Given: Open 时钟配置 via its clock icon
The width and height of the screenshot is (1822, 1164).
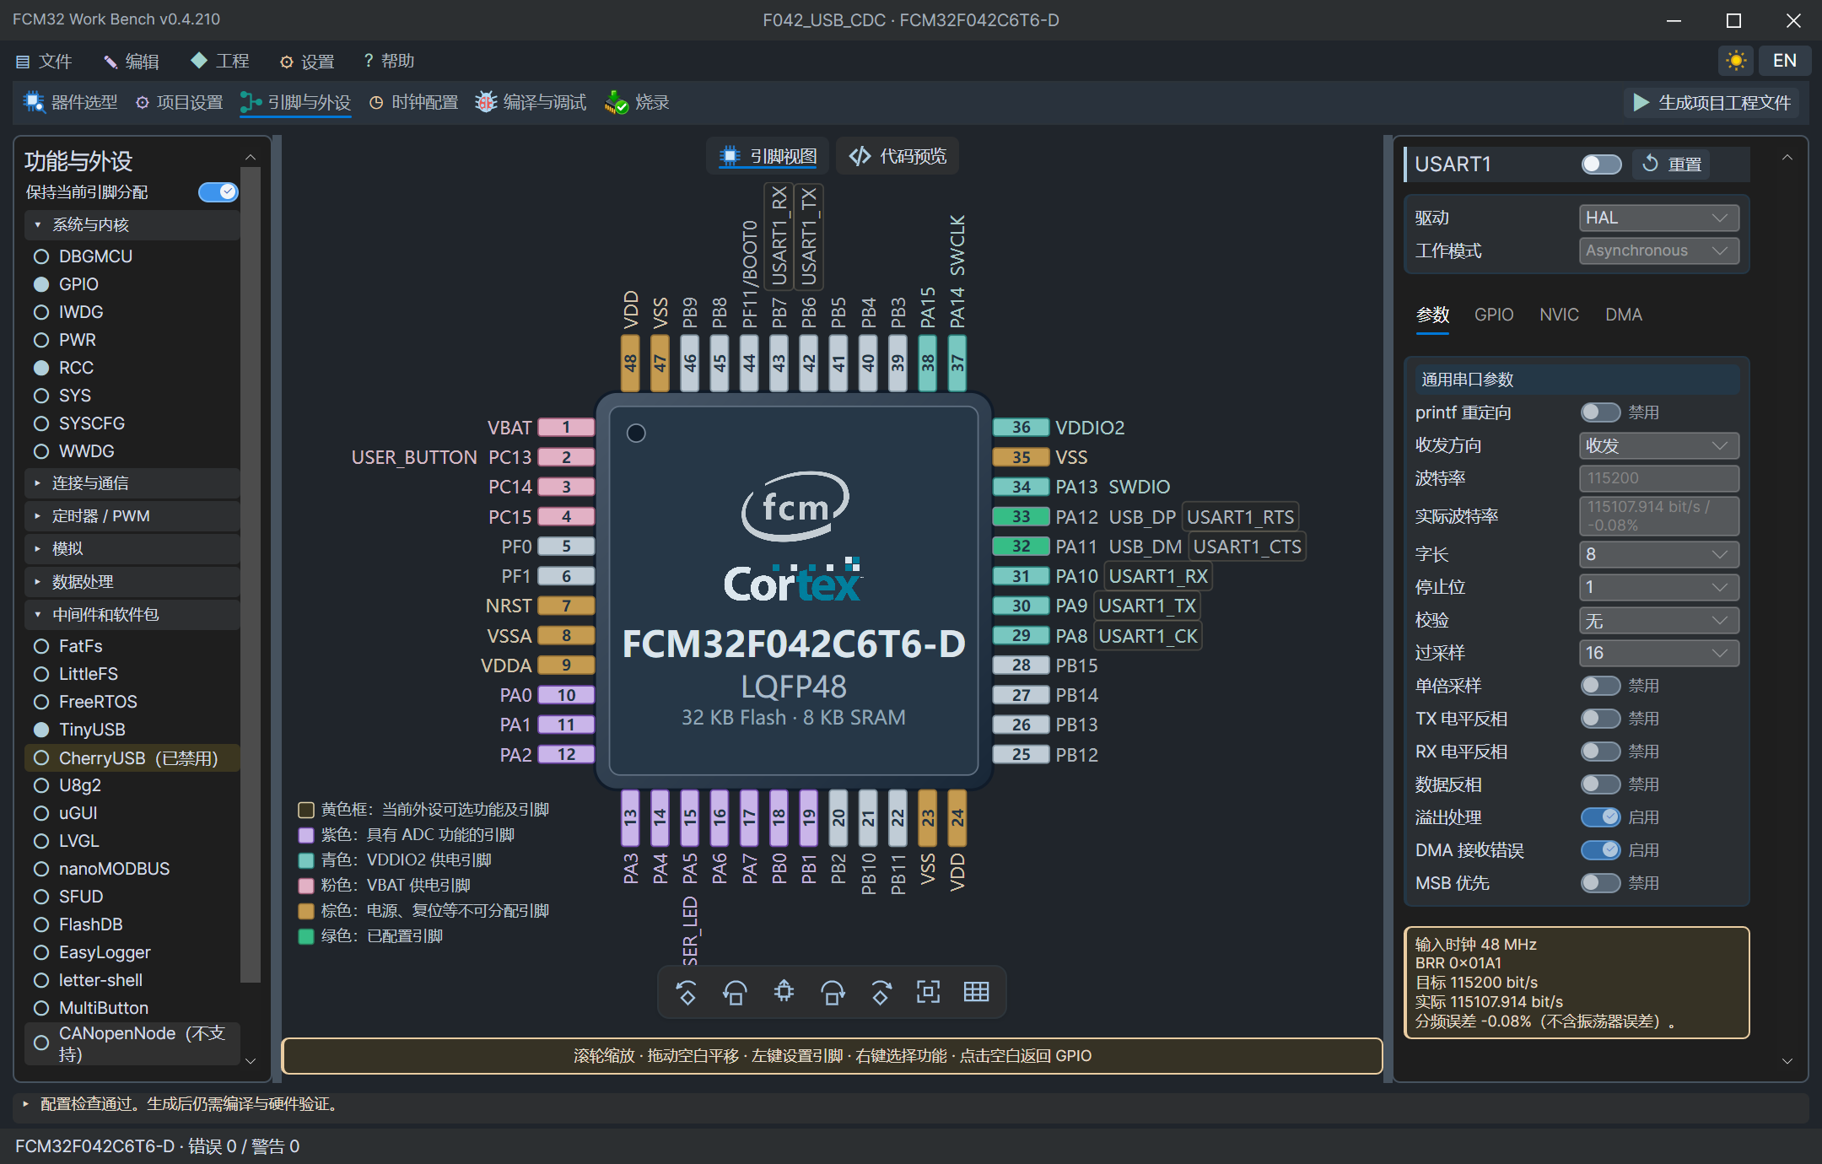Looking at the screenshot, I should (x=376, y=103).
